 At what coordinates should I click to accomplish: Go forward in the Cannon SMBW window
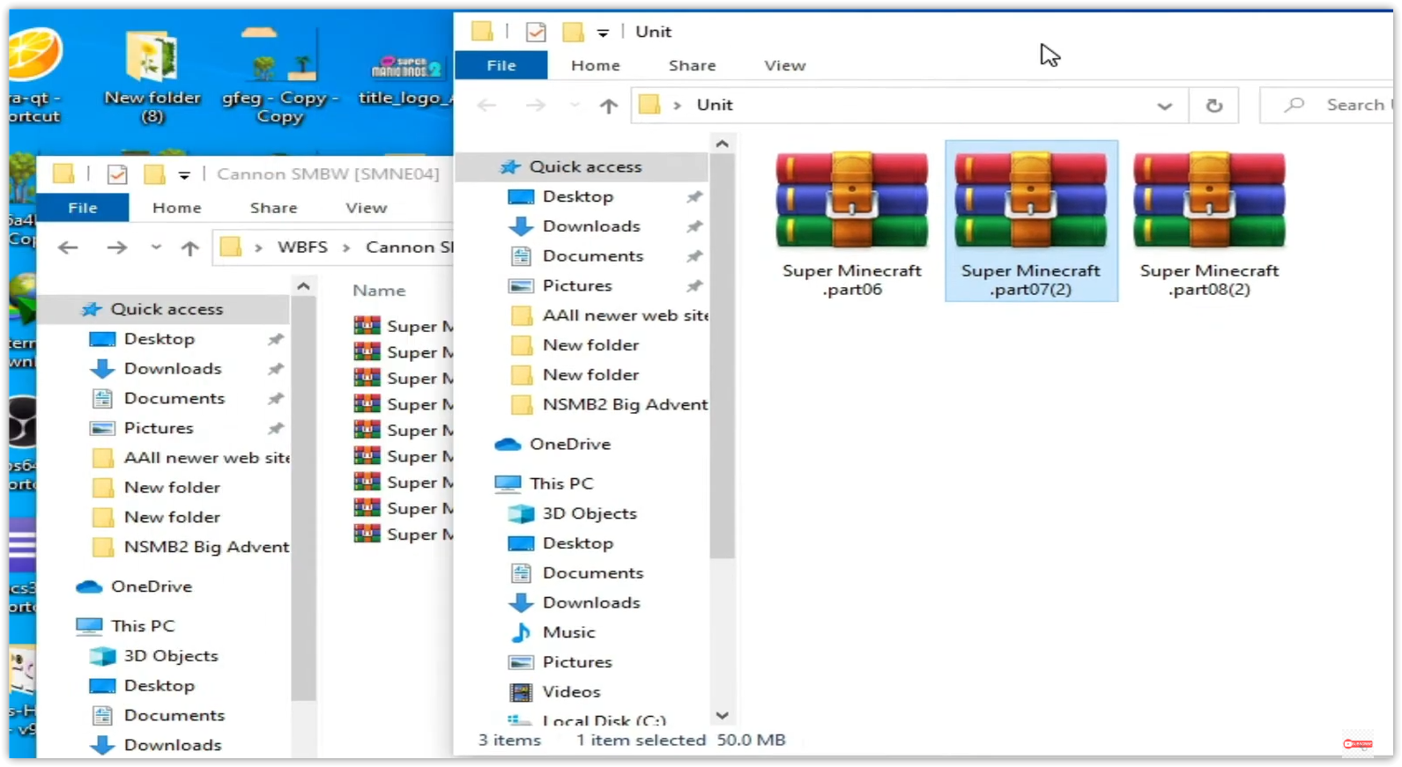(x=116, y=248)
